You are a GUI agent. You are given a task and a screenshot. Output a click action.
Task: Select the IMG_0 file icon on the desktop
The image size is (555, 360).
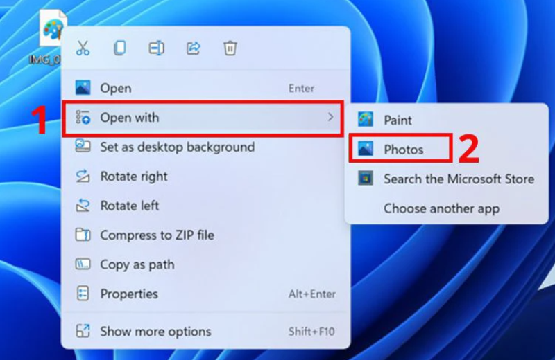(53, 28)
